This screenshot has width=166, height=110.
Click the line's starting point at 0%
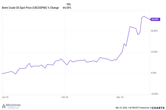point(2,73)
